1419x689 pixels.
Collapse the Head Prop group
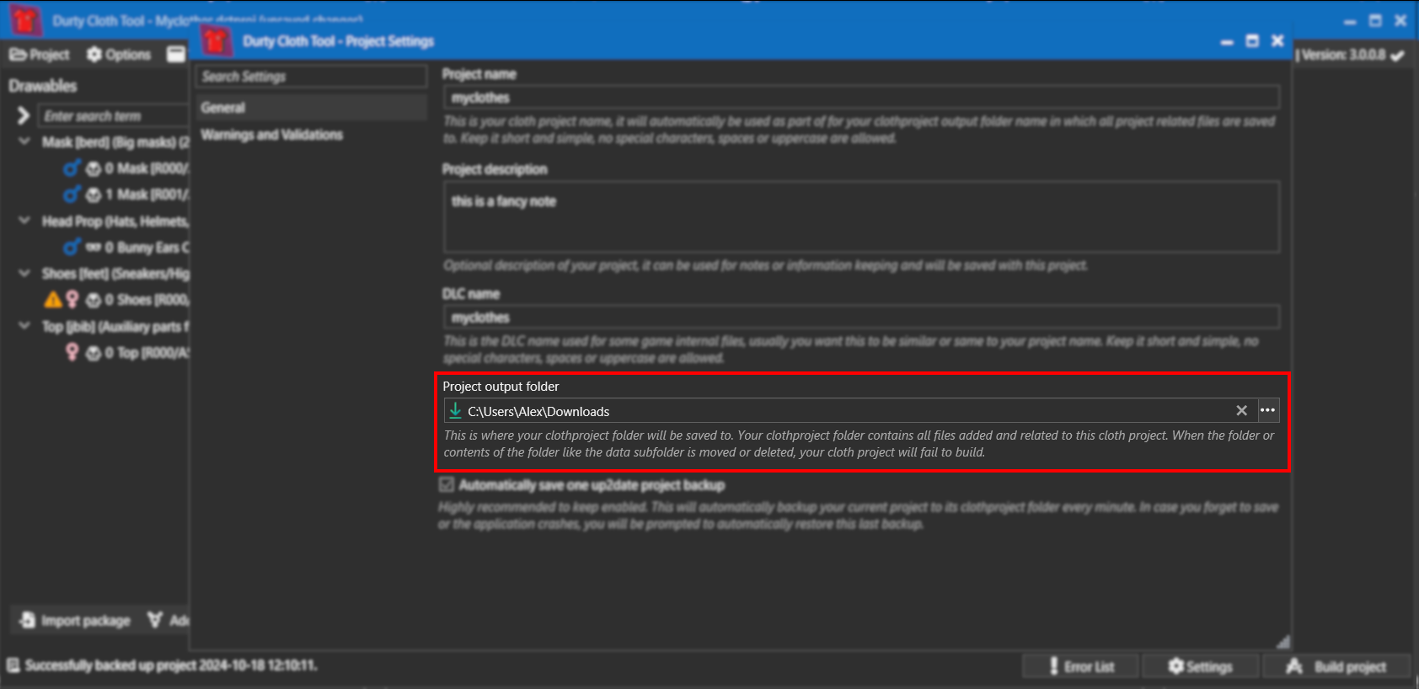[x=24, y=221]
